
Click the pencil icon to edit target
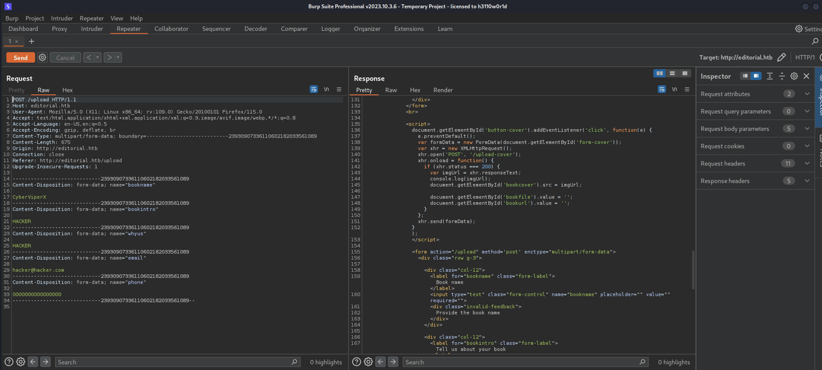tap(781, 57)
